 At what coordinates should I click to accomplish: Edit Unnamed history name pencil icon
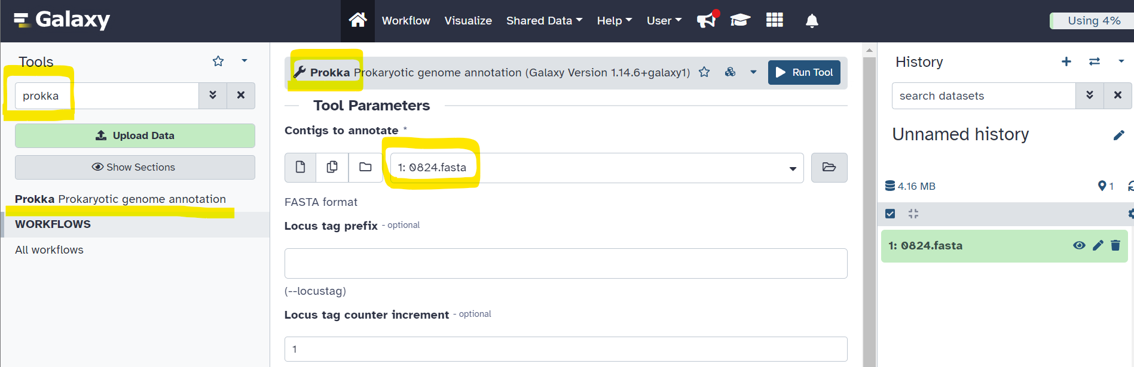(x=1119, y=135)
